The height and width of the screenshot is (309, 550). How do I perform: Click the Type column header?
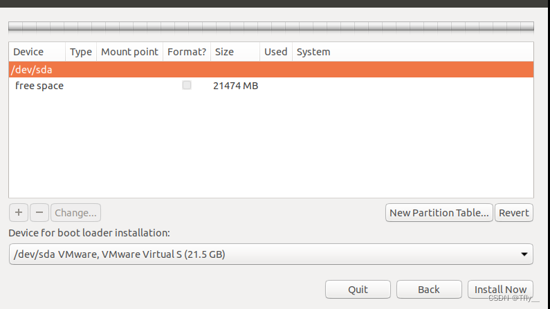(81, 52)
